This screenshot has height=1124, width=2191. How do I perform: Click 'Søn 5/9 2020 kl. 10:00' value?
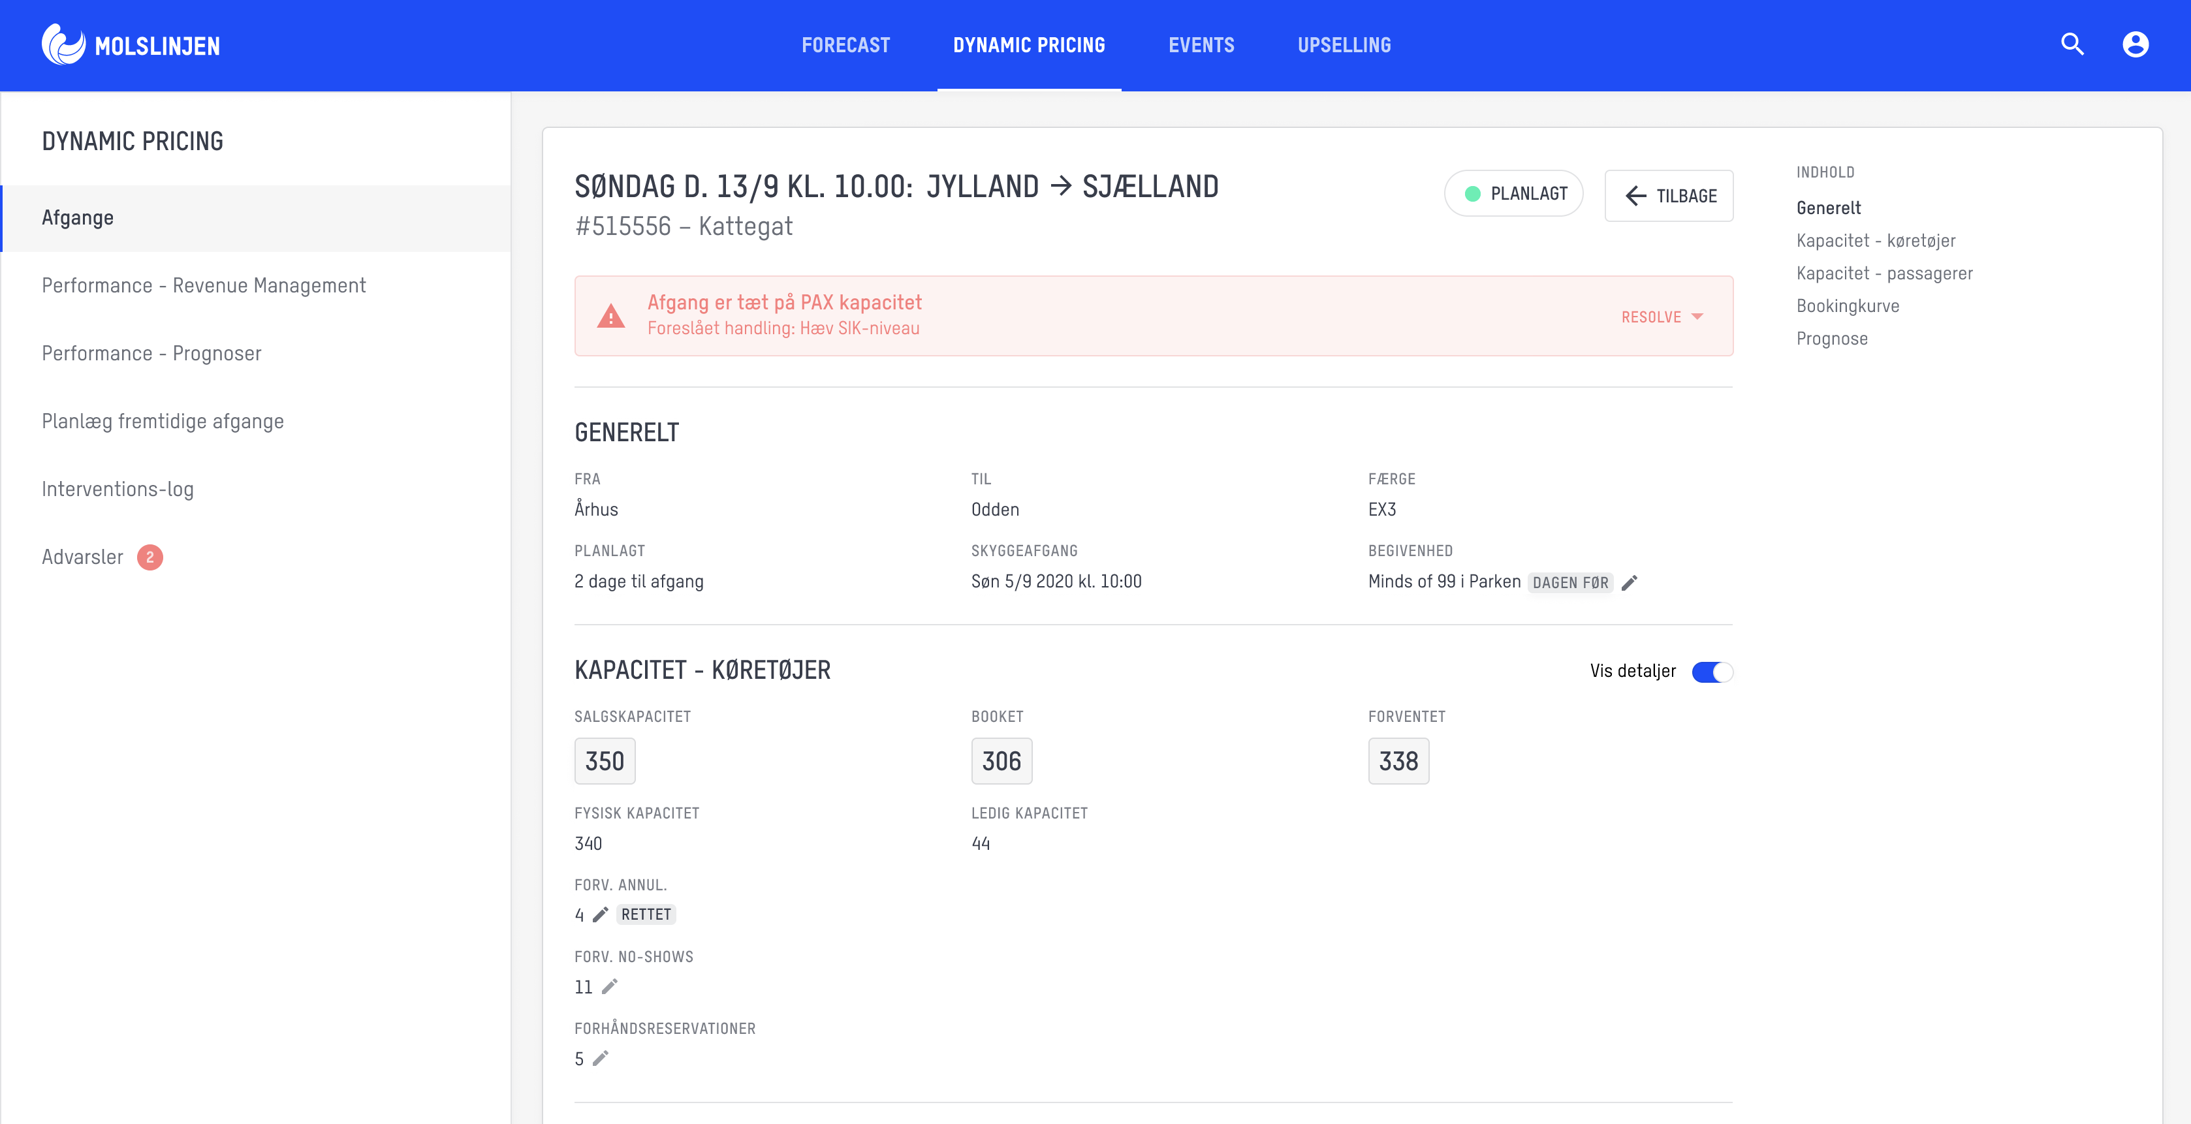tap(1056, 582)
